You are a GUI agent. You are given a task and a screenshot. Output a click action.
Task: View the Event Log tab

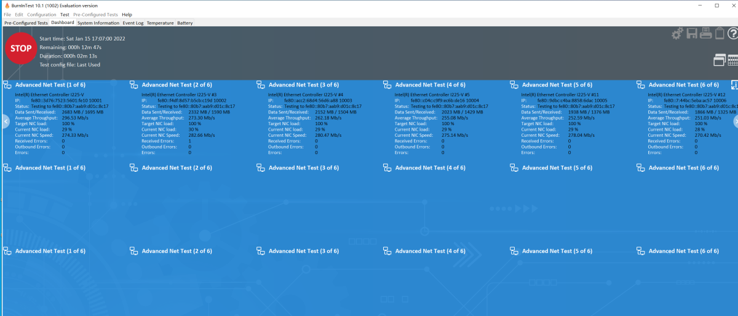[133, 23]
